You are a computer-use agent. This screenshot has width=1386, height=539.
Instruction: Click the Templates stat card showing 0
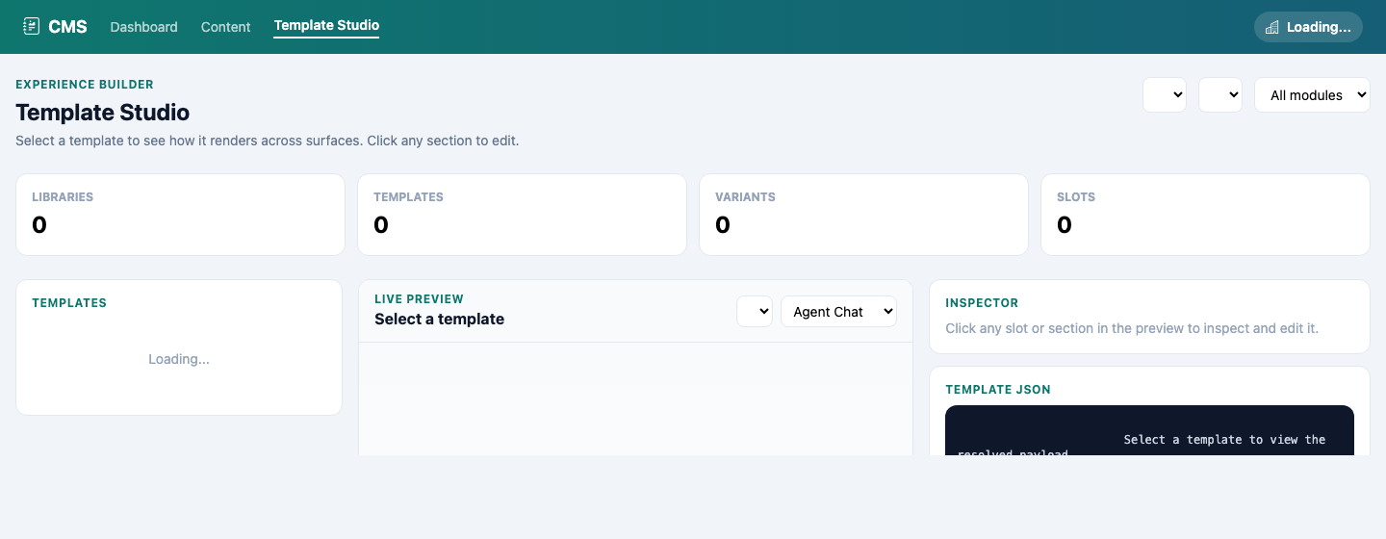coord(522,215)
